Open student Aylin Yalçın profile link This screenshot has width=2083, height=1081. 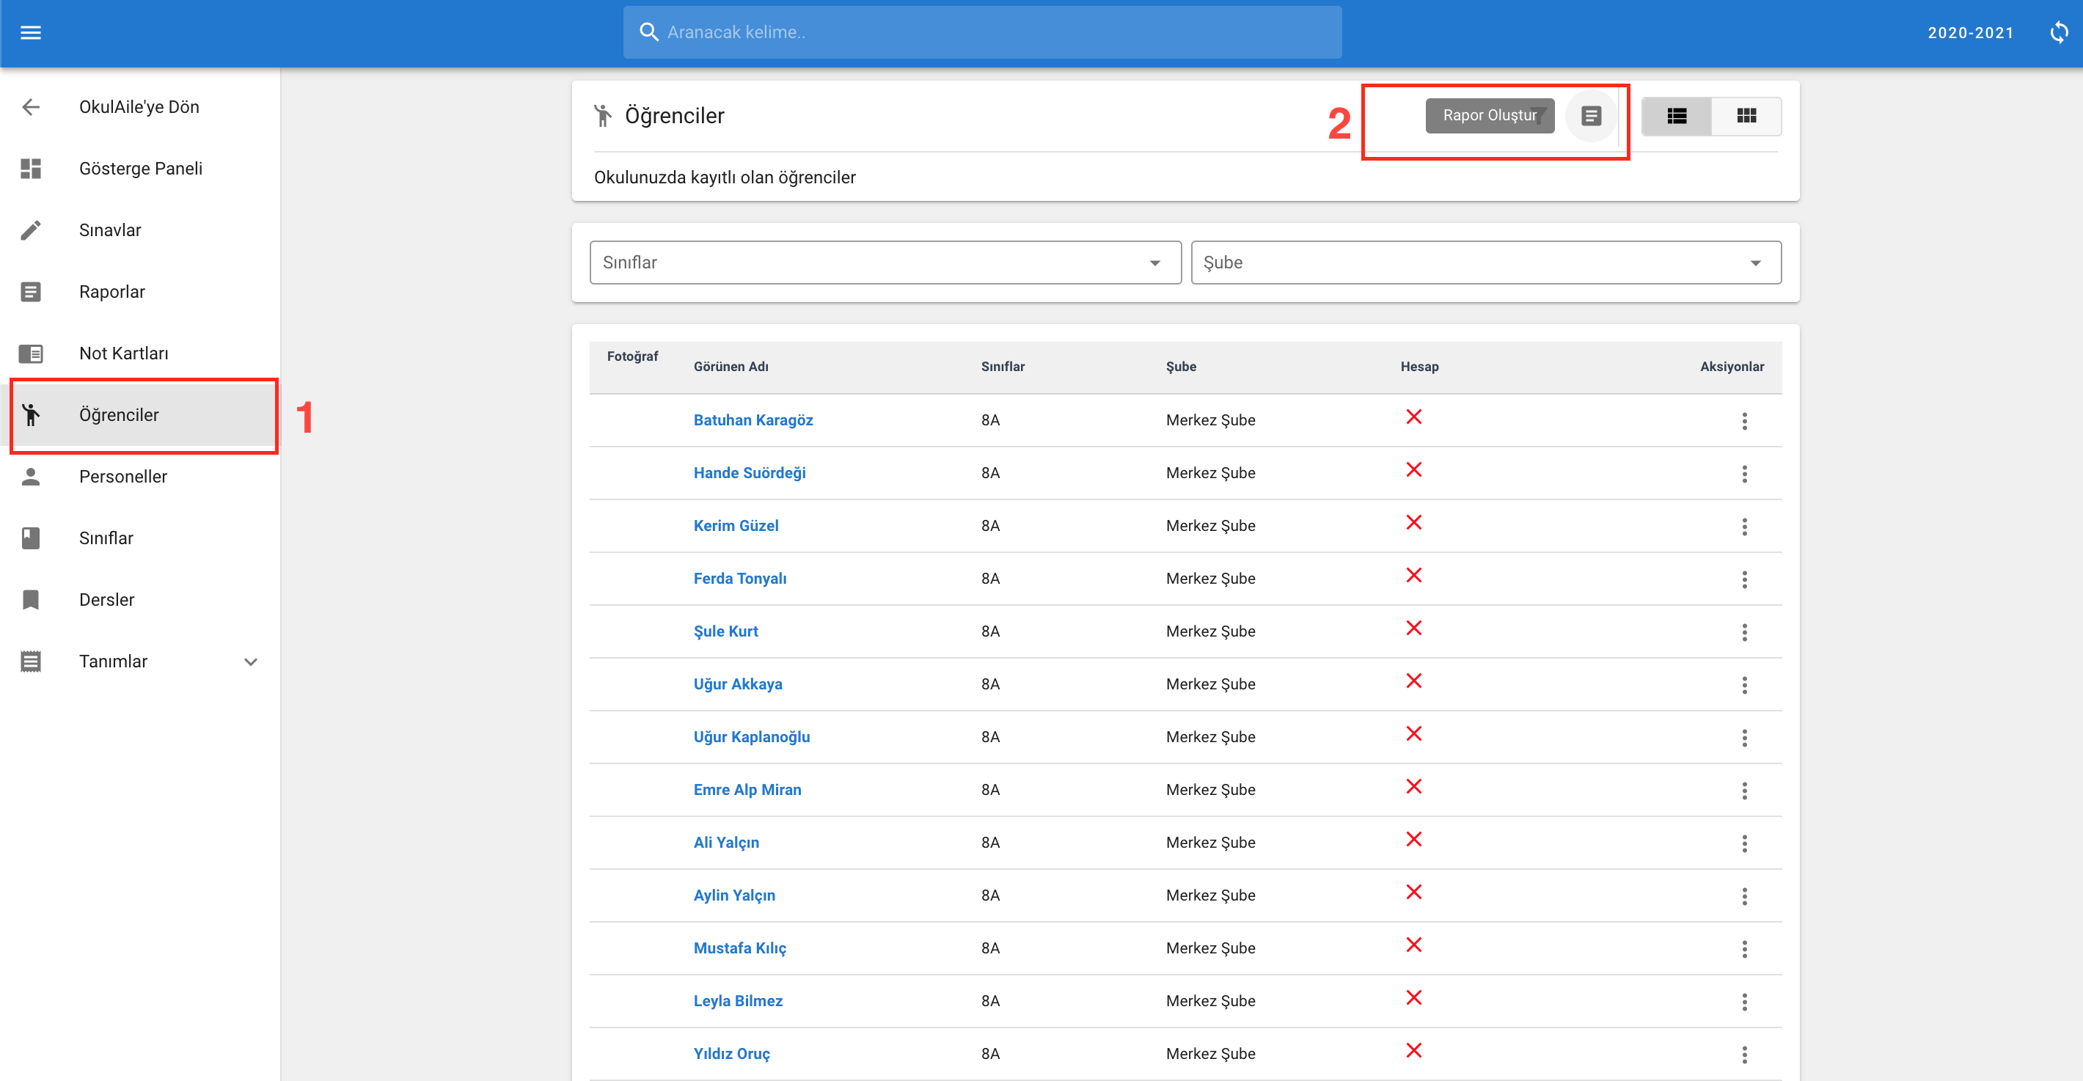[734, 895]
